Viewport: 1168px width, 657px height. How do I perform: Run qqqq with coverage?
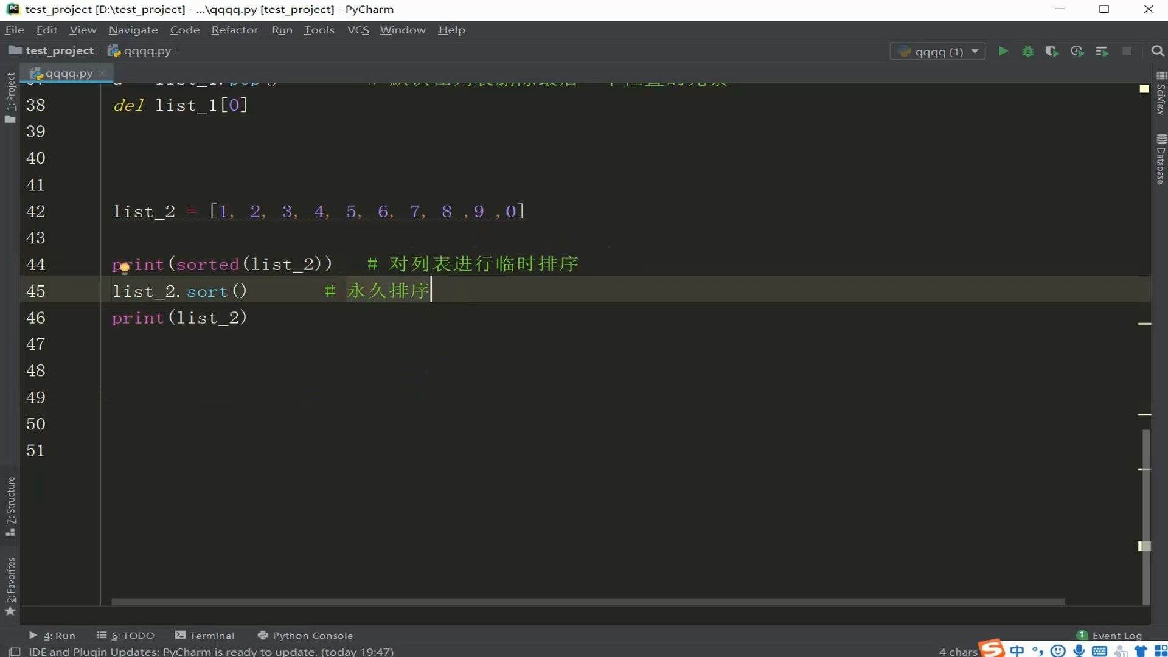[x=1052, y=51]
